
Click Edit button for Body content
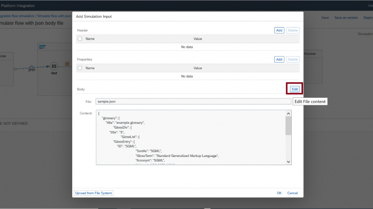click(294, 89)
